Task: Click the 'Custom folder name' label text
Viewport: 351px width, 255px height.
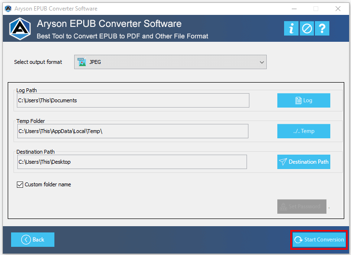Action: click(x=48, y=184)
